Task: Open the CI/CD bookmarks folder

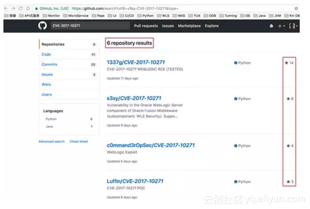Action: click(127, 15)
